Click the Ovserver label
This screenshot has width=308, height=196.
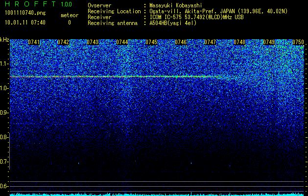coord(99,5)
